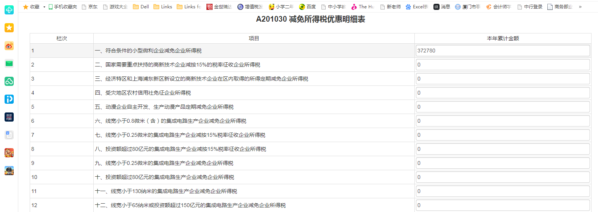Open the 会计师 bookmark
Viewport: 598px width, 212px height.
click(499, 7)
